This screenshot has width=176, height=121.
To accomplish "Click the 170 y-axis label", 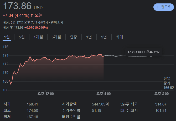I will (6, 73).
